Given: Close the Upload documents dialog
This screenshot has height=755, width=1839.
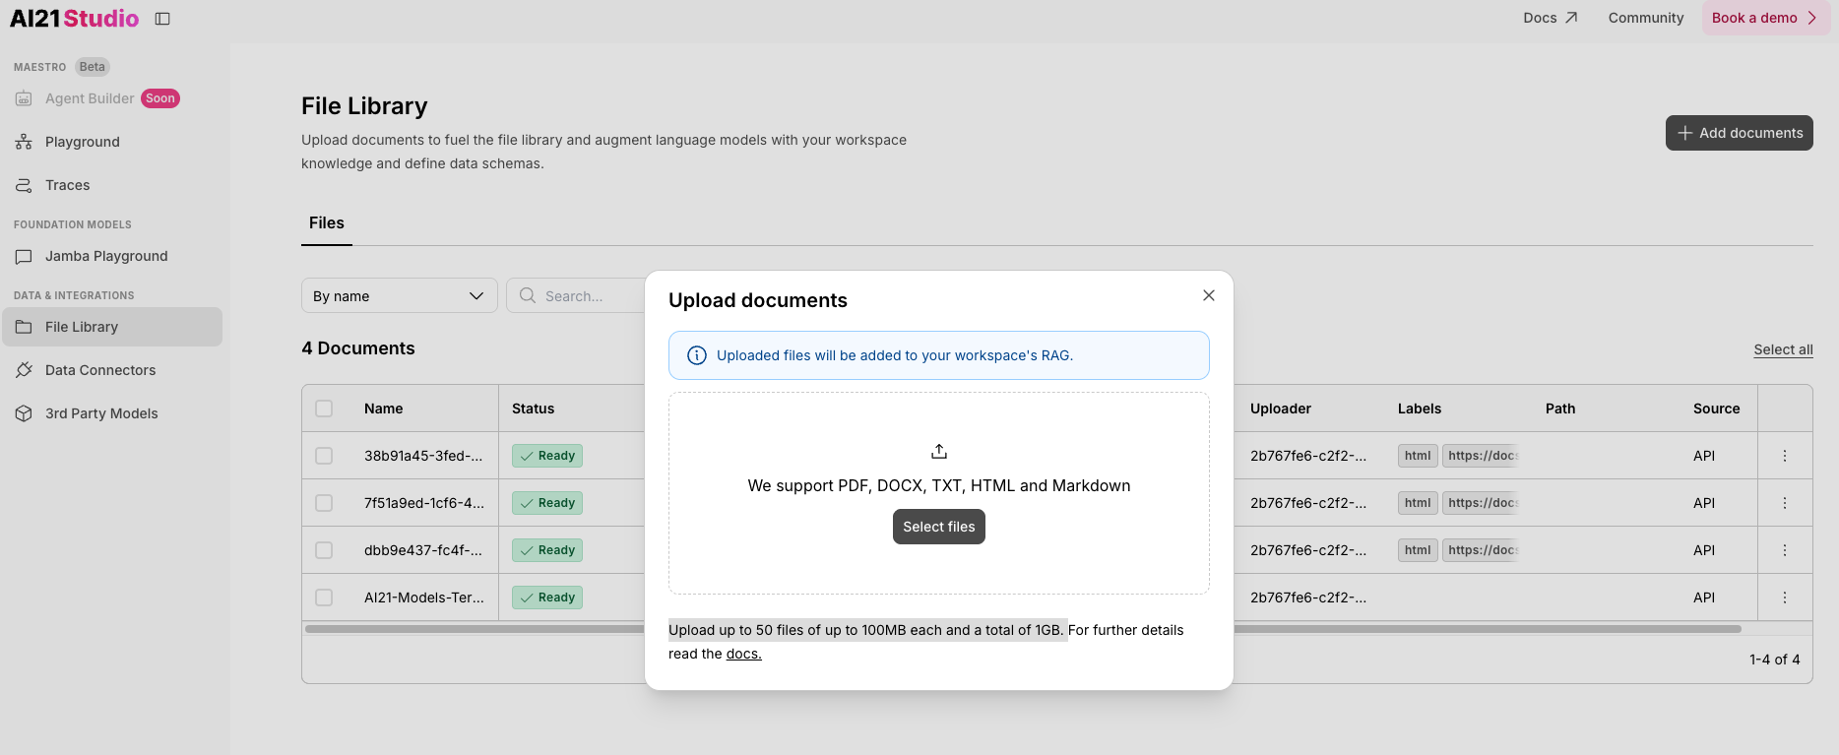Looking at the screenshot, I should point(1209,295).
